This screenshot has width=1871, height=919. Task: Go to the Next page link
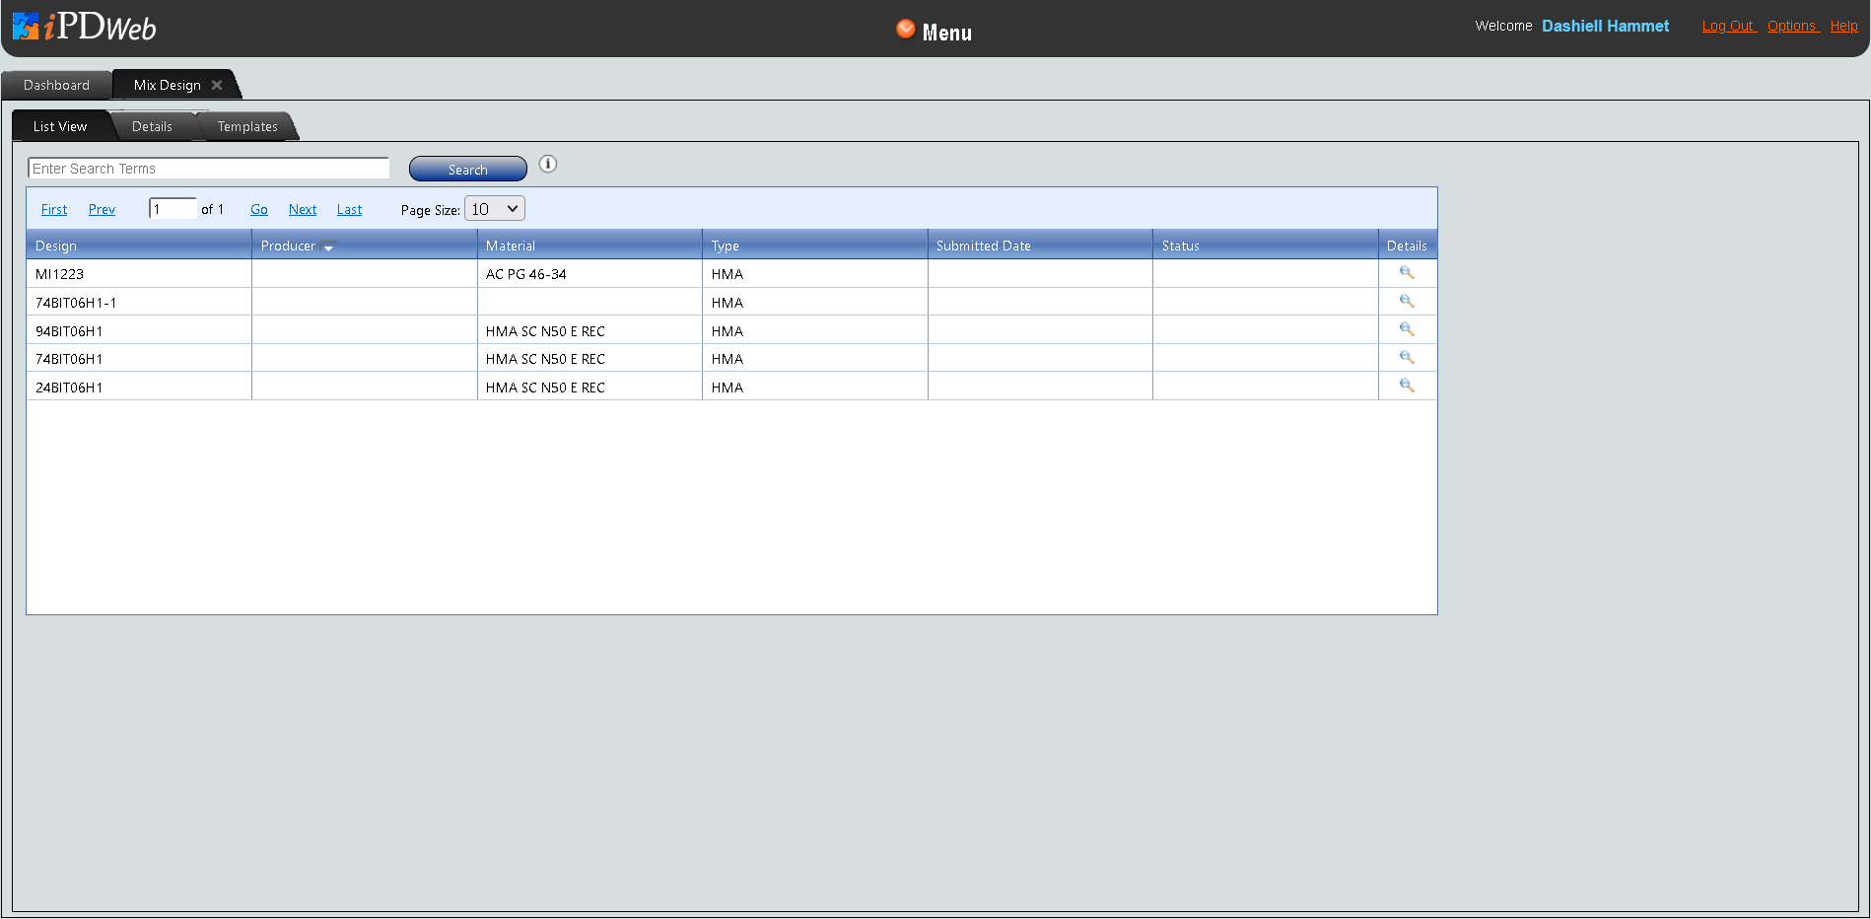(302, 210)
